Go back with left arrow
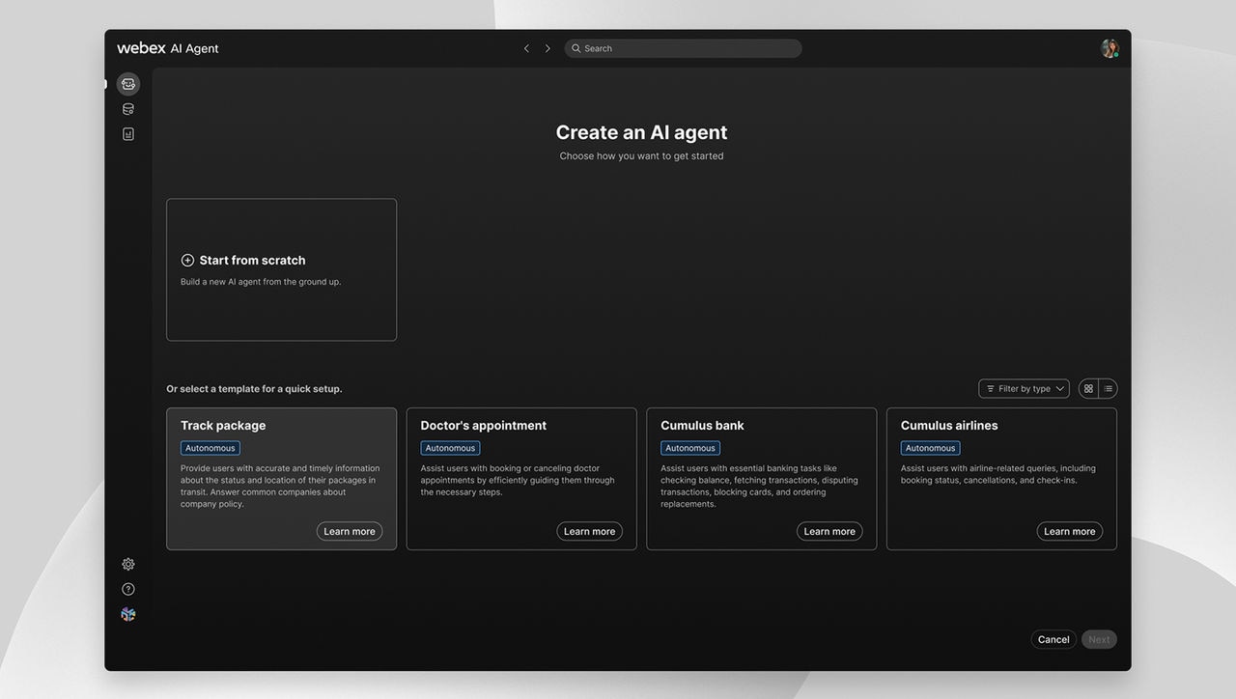 tap(526, 48)
